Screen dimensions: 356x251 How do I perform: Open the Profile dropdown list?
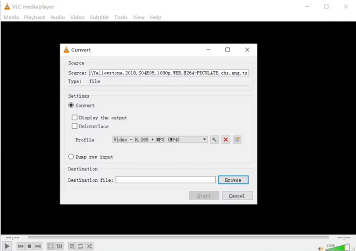point(160,140)
